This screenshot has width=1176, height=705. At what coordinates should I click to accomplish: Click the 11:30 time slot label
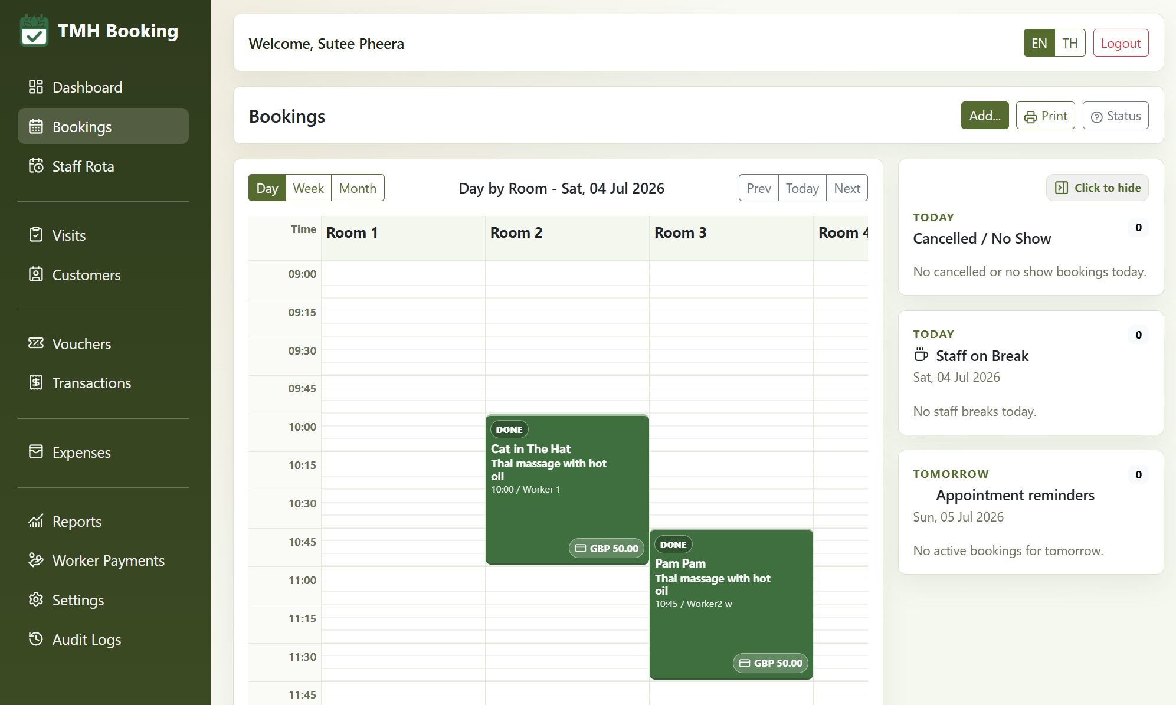(x=302, y=657)
